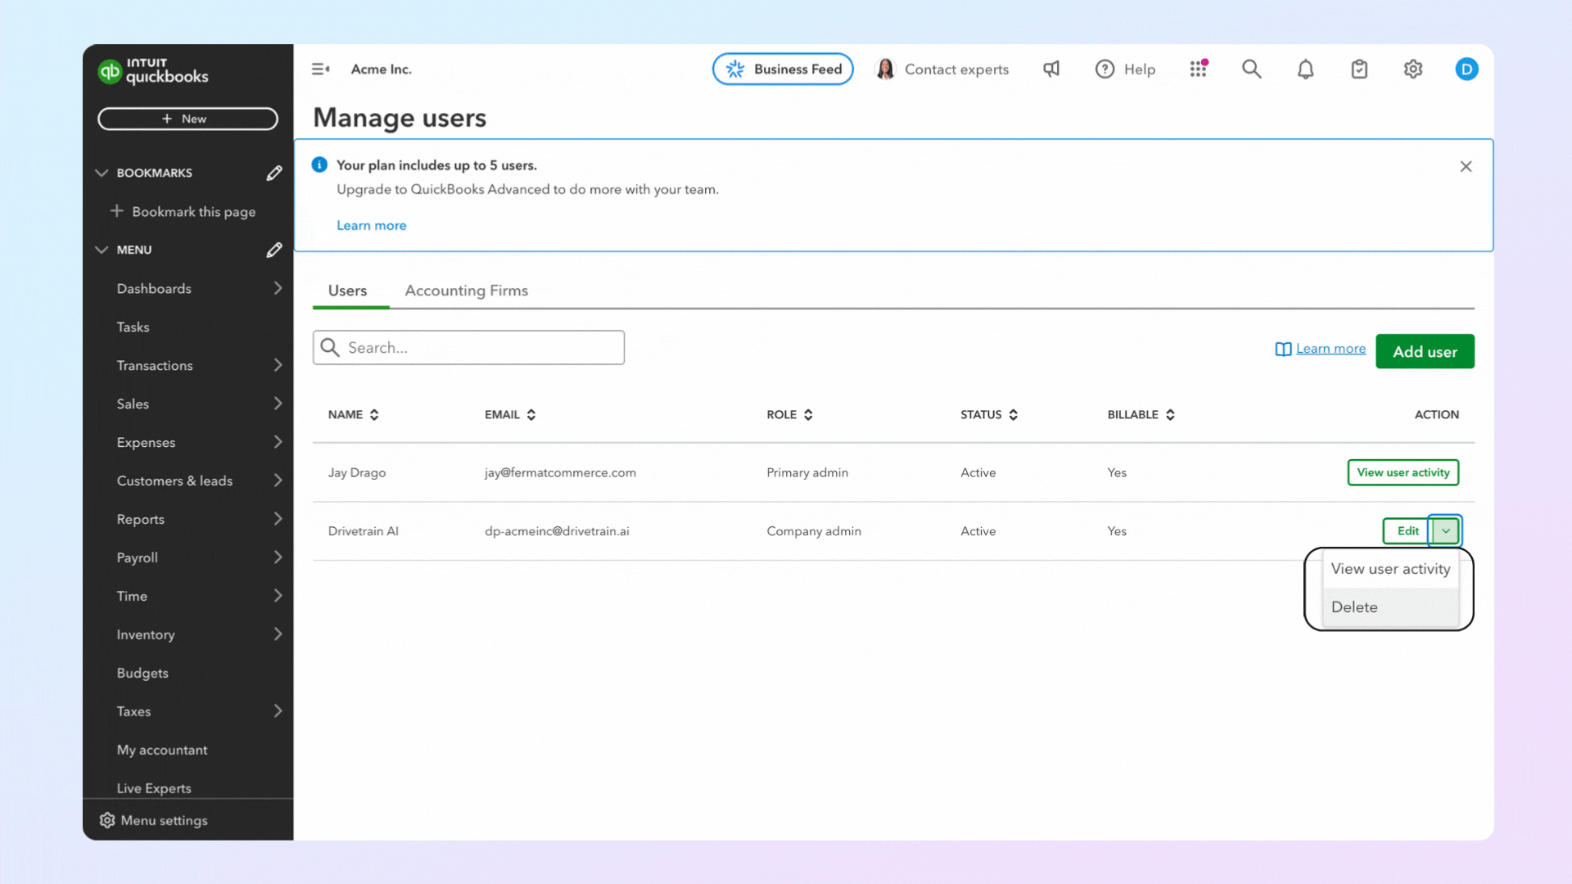Select Delete from the dropdown menu
1572x884 pixels.
point(1354,607)
